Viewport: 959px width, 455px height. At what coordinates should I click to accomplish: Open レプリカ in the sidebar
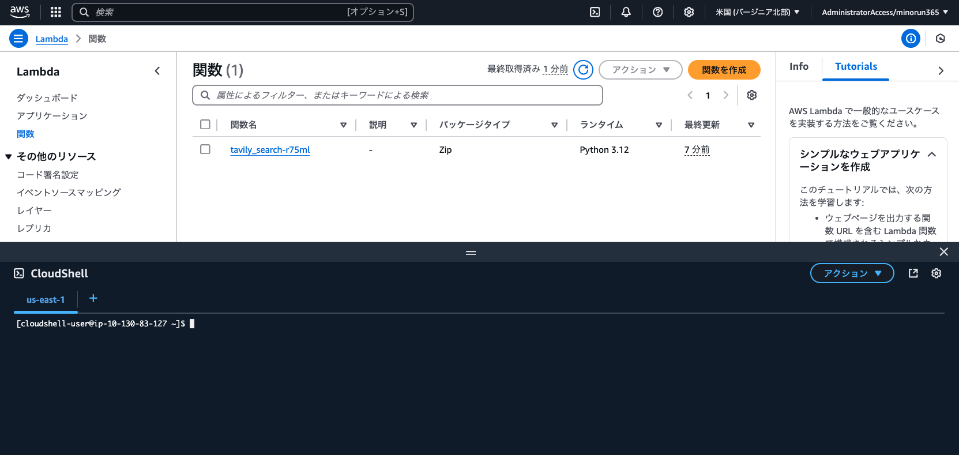[x=34, y=228]
